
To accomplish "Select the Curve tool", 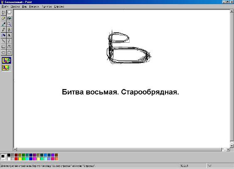I will (x=9, y=41).
